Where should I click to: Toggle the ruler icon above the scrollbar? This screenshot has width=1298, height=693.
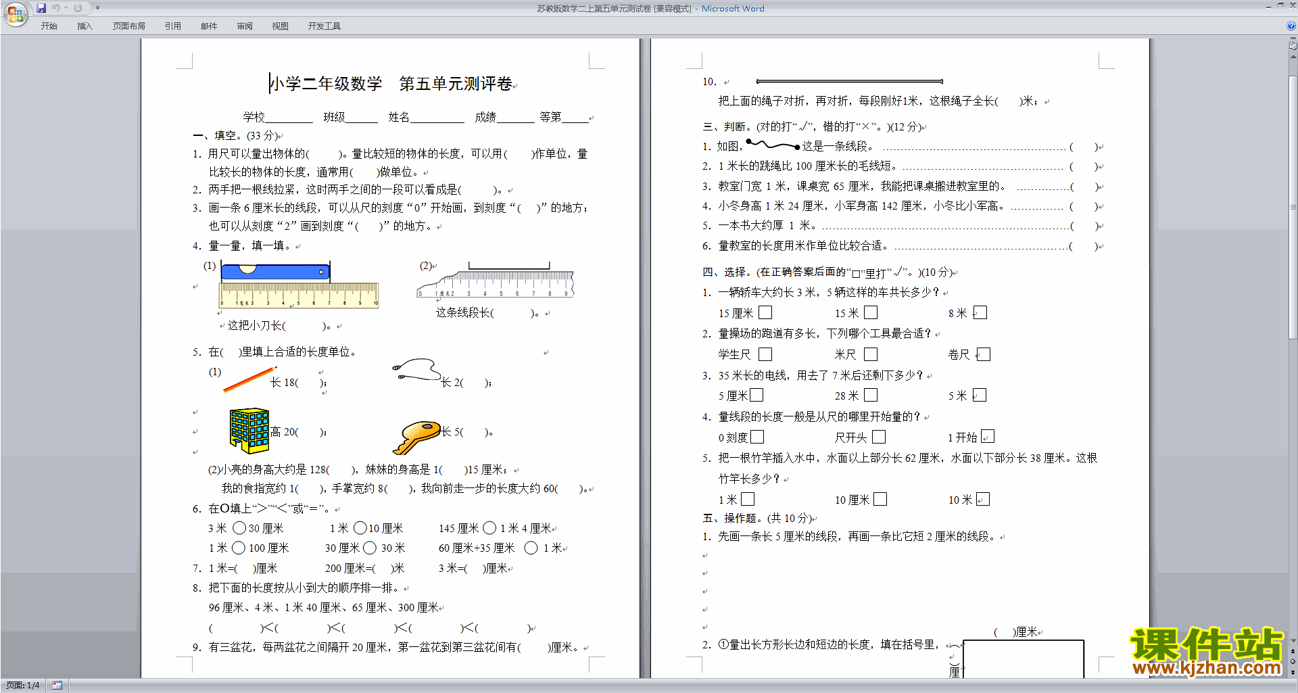(1293, 46)
